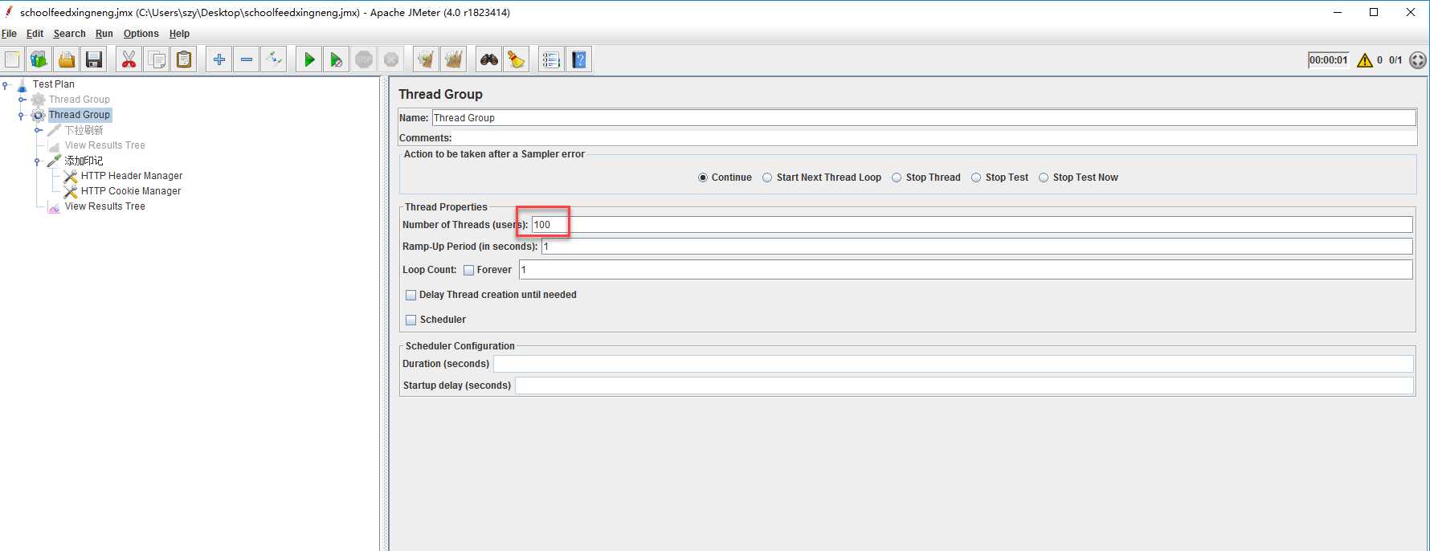Select Test Plan in the tree
1430x551 pixels.
coord(54,84)
